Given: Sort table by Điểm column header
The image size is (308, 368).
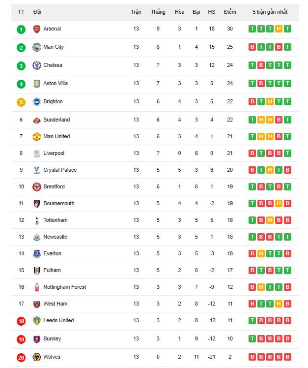Looking at the screenshot, I should click(229, 12).
